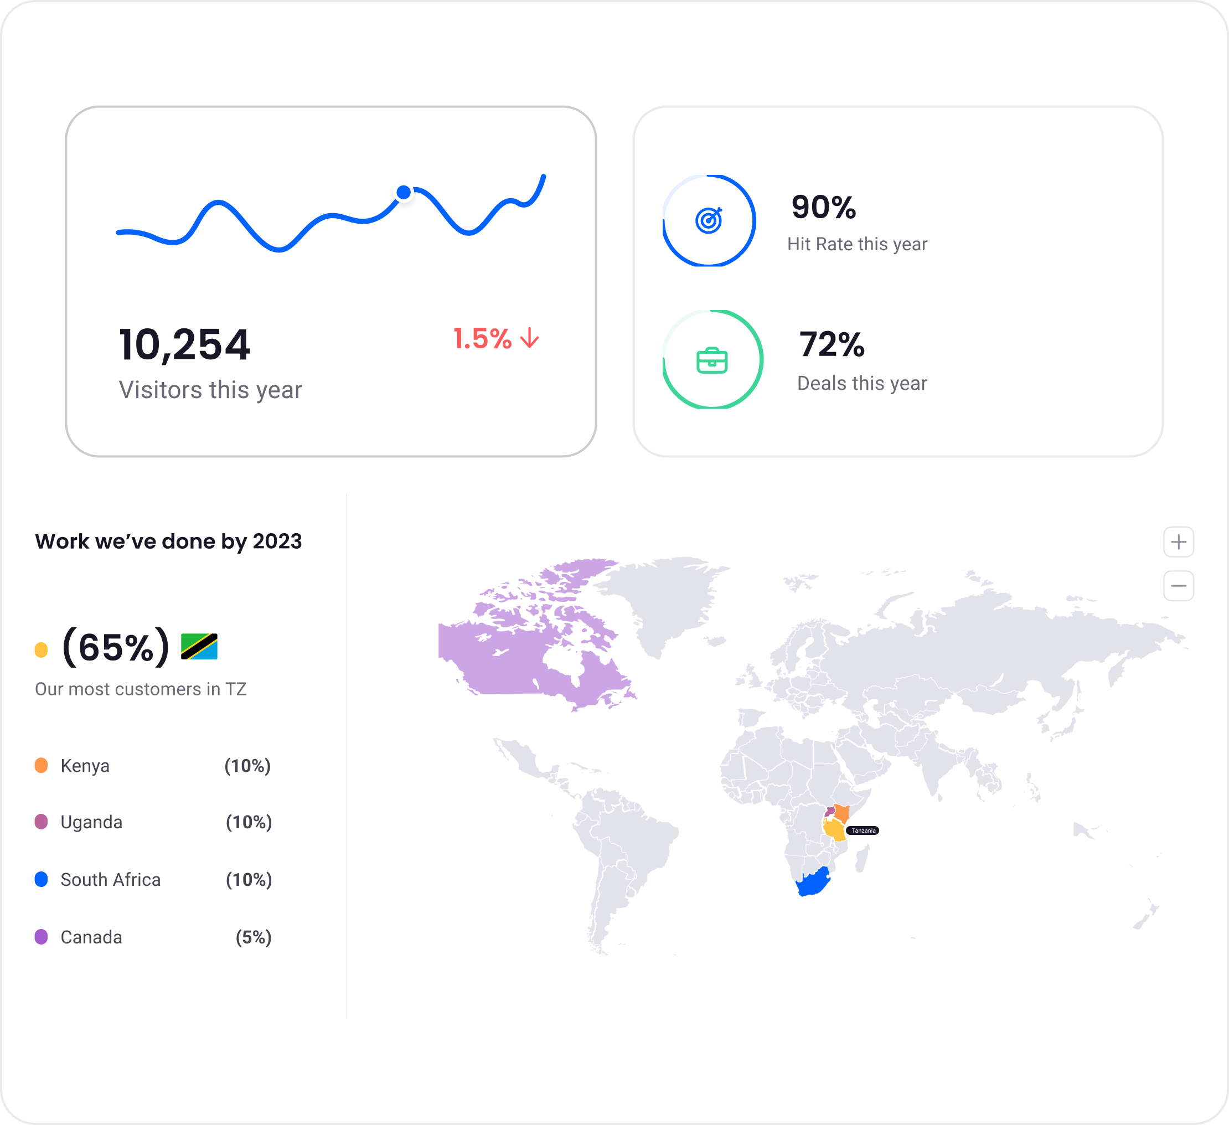Click the pink Uganda legend dot
The width and height of the screenshot is (1229, 1125).
click(x=42, y=822)
